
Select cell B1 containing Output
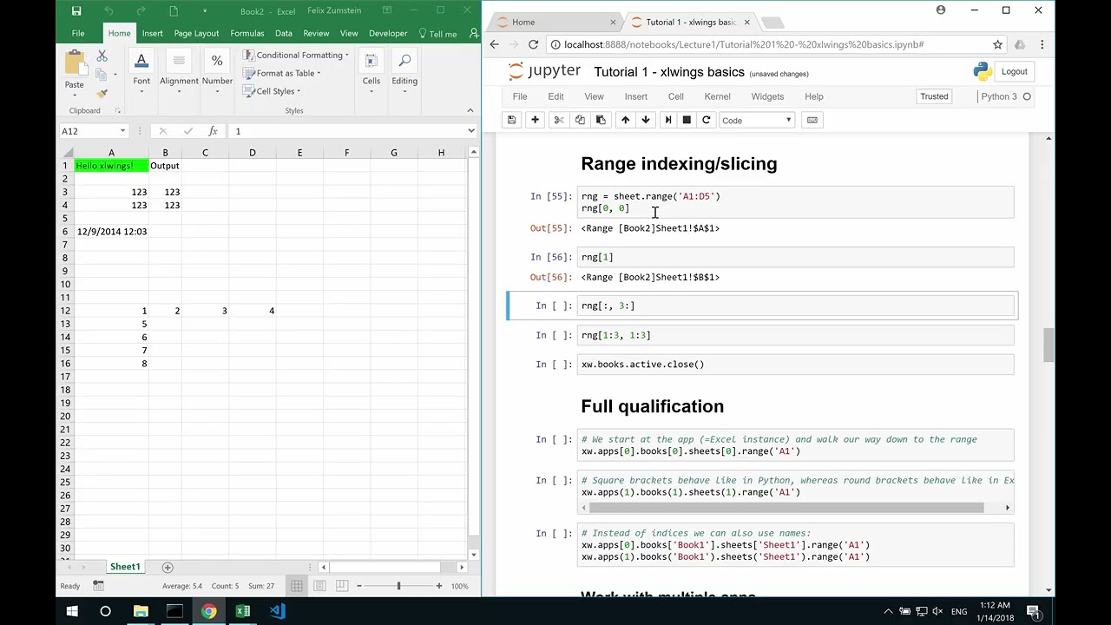point(165,166)
